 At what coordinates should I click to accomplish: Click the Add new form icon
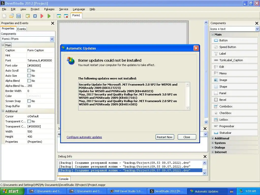tap(59, 16)
